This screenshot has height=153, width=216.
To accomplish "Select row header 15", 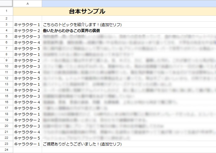I will (x=7, y=96).
